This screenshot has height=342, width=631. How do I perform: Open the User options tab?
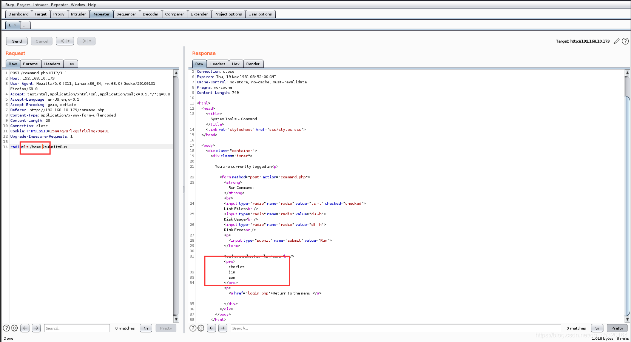[260, 14]
